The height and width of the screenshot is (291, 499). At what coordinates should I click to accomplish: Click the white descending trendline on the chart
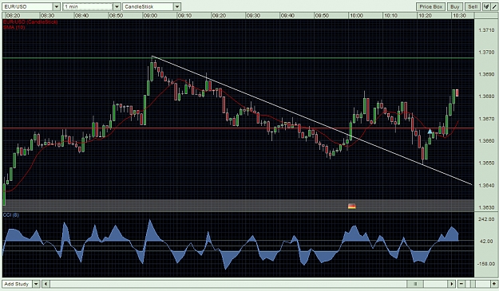[312, 120]
